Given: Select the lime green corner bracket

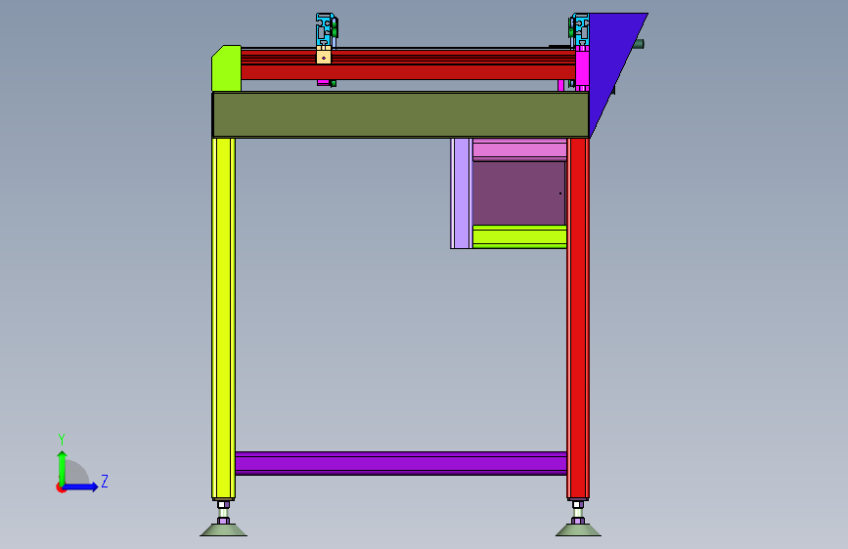Looking at the screenshot, I should click(226, 68).
